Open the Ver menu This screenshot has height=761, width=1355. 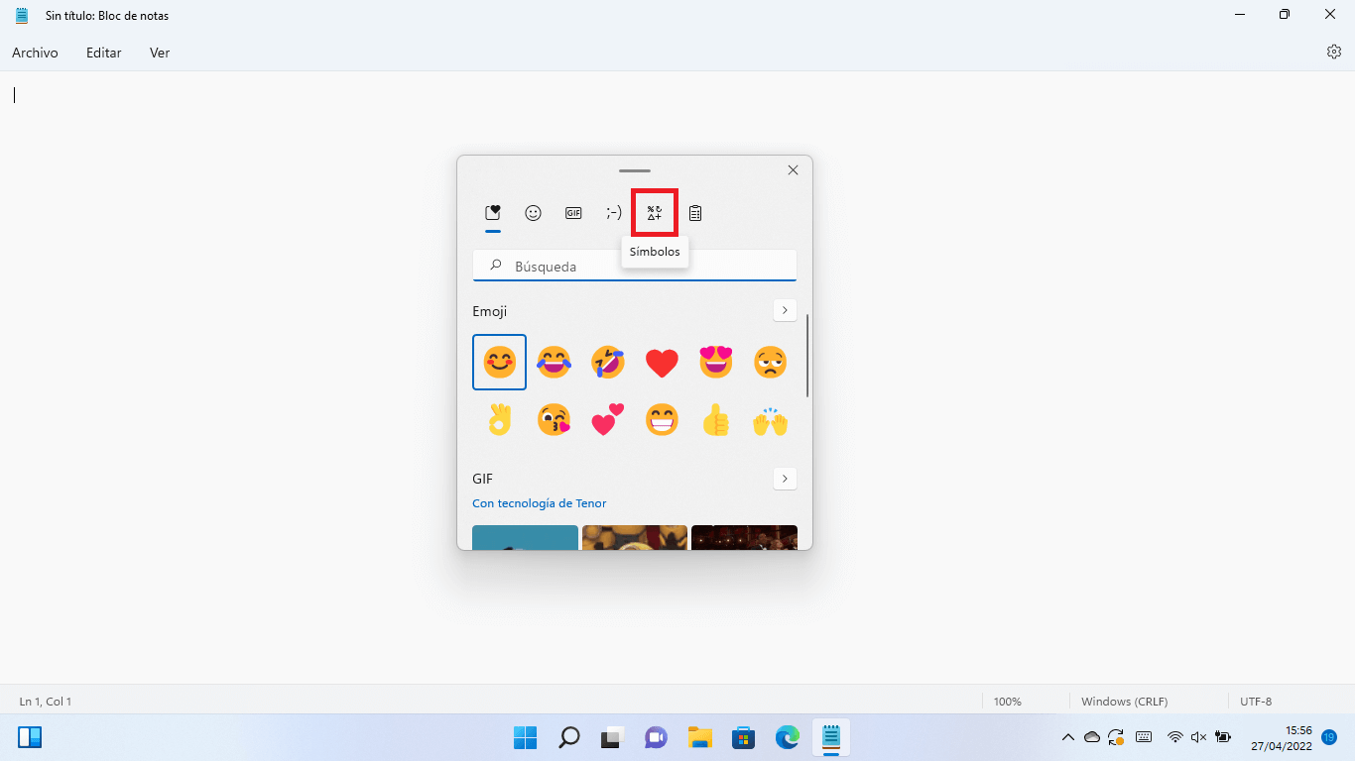click(160, 53)
